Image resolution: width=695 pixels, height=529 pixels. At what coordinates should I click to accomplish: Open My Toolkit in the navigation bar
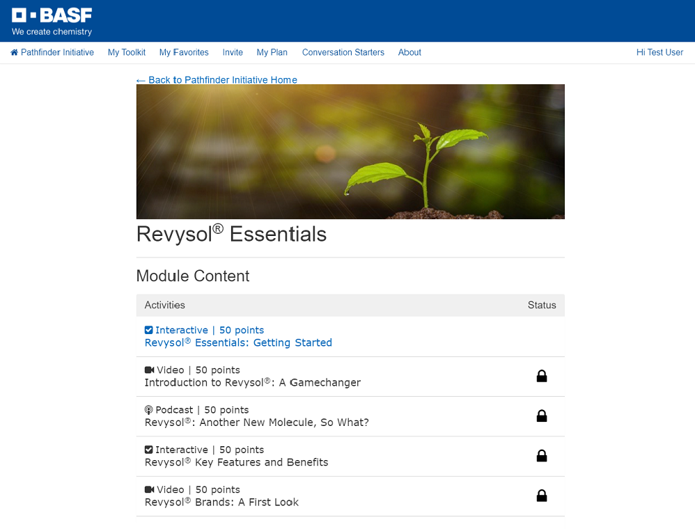[127, 52]
